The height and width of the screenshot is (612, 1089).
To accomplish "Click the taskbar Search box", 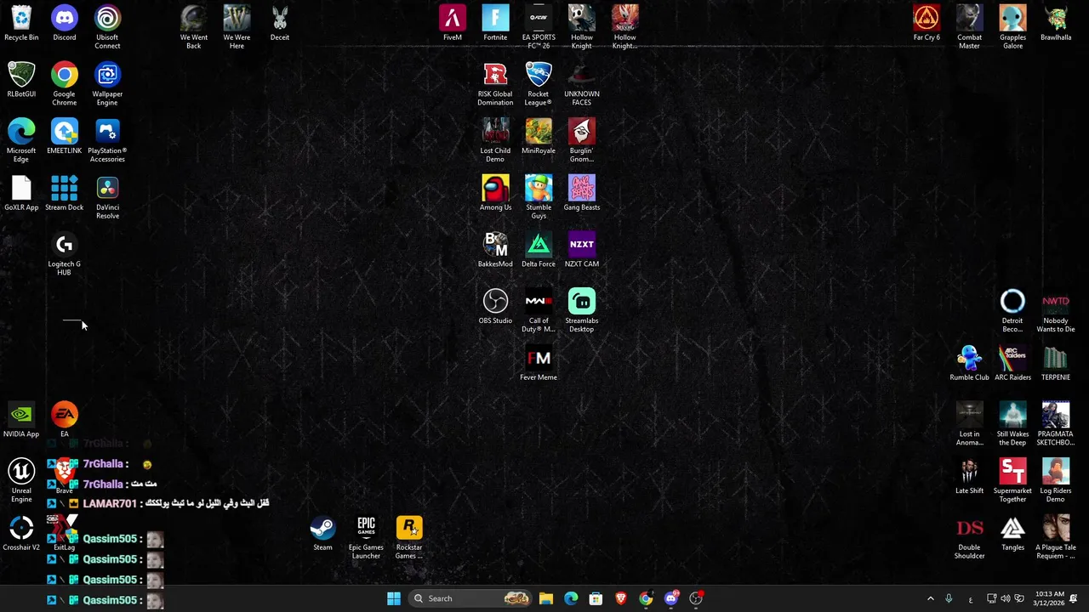I will point(470,598).
